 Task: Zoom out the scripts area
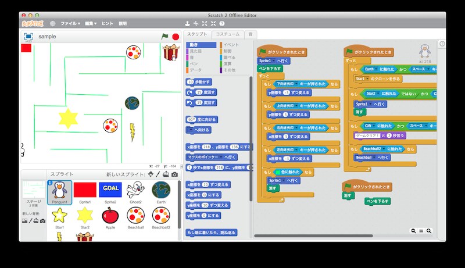[413, 231]
